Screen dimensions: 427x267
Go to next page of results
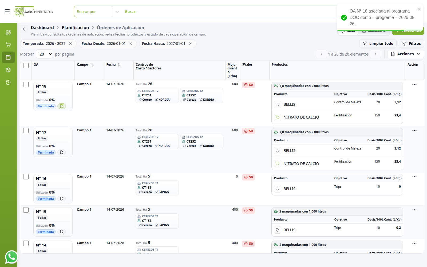[x=375, y=54]
